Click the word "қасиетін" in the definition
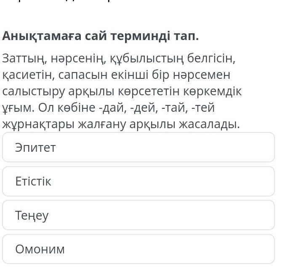Viewport: 285px width, 277px height. 28,75
